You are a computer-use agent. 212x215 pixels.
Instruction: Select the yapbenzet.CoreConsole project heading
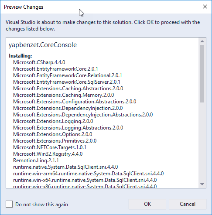click(x=43, y=45)
